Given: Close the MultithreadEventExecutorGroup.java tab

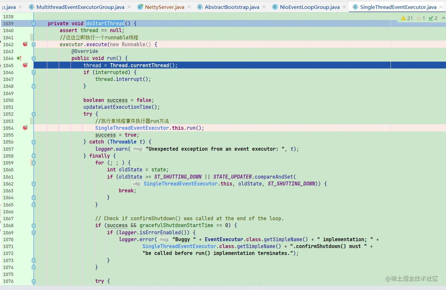Looking at the screenshot, I should [129, 7].
